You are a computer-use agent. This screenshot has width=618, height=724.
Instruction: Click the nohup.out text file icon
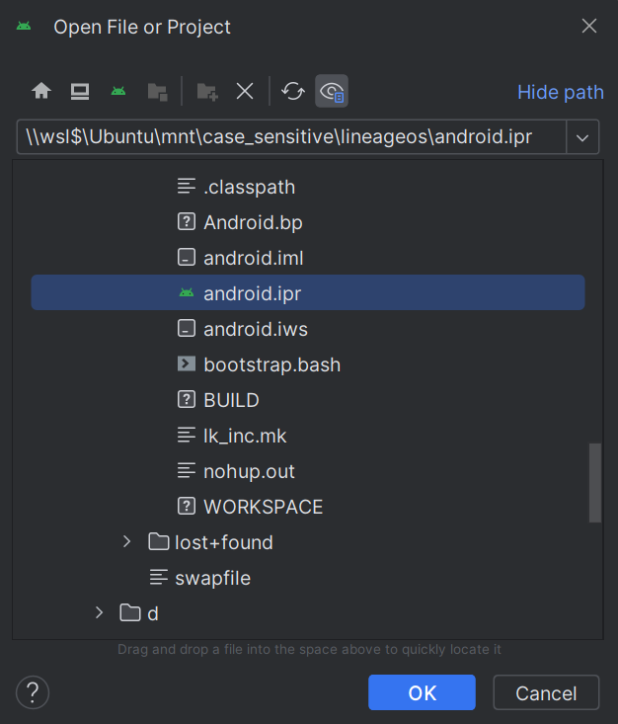coord(187,470)
